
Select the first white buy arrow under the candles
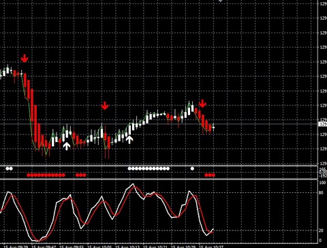click(67, 146)
